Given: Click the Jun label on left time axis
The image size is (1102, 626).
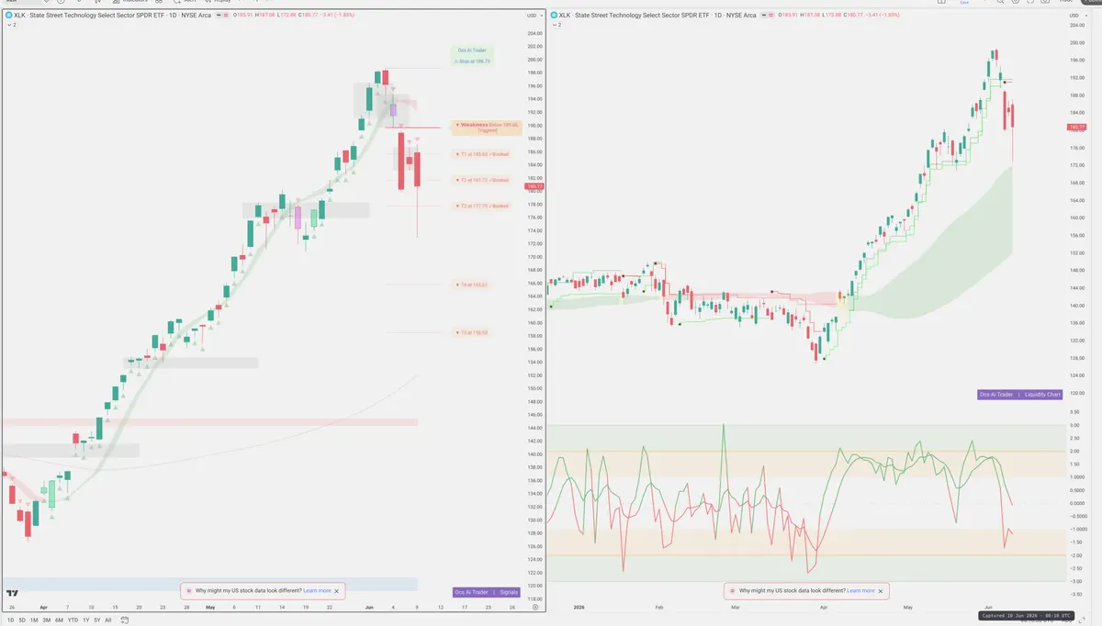Looking at the screenshot, I should click(x=368, y=607).
